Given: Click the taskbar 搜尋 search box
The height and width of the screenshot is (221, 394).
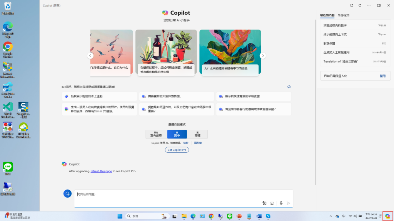Looking at the screenshot, I should coord(147,216).
